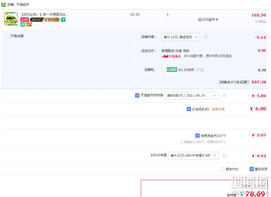Click the green shield guarantee icon
271x197 pixels.
(23, 25)
